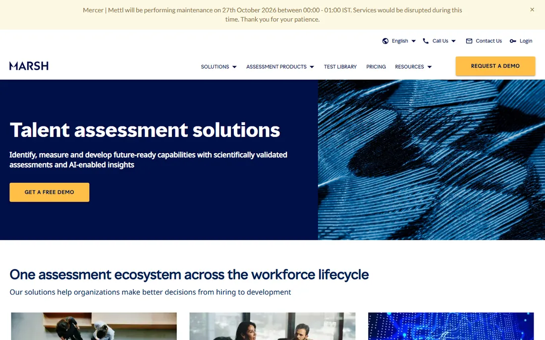This screenshot has width=545, height=340.
Task: Click the key icon beside Login
Action: tap(513, 41)
